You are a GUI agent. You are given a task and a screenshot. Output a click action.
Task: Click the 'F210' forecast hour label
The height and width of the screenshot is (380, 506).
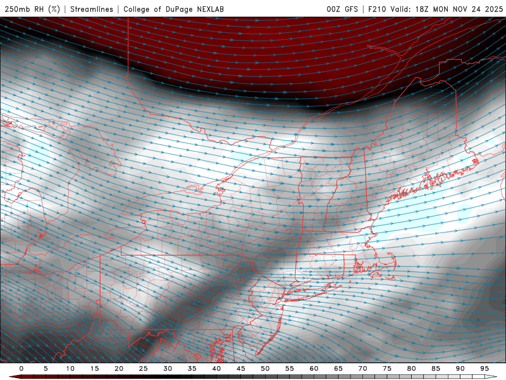point(377,9)
